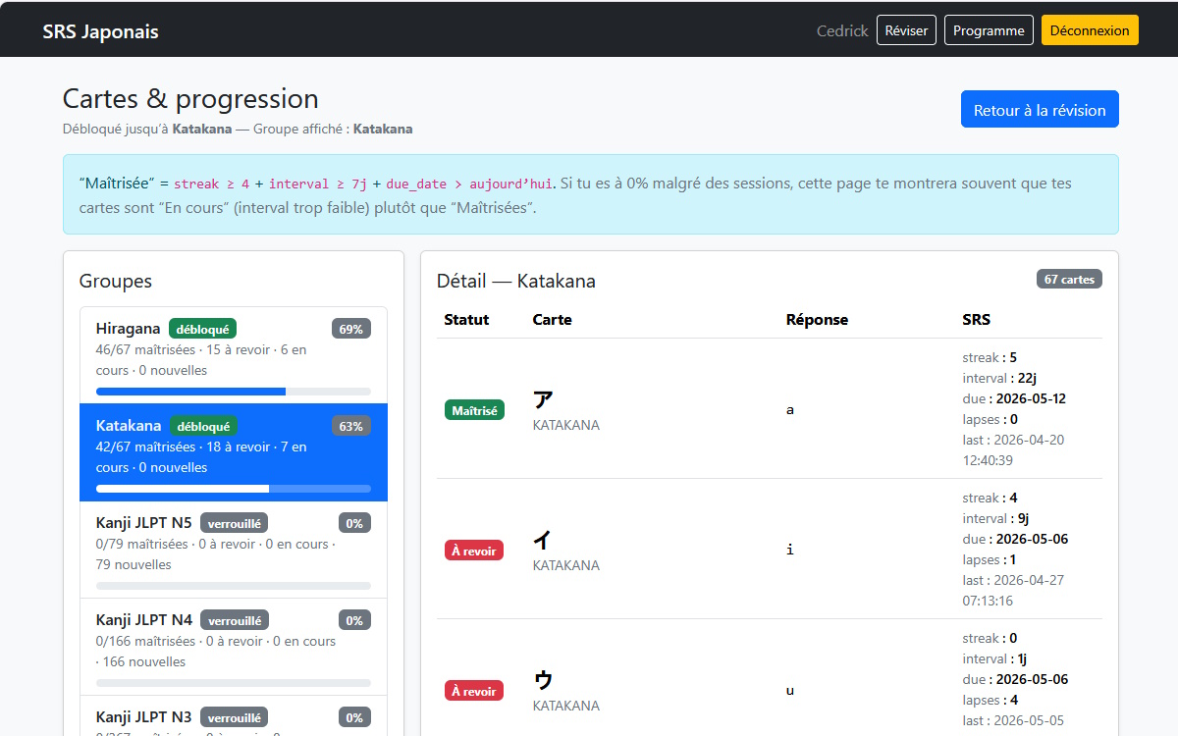The height and width of the screenshot is (736, 1178).
Task: Click the Hiragana progress bar
Action: pos(234,392)
